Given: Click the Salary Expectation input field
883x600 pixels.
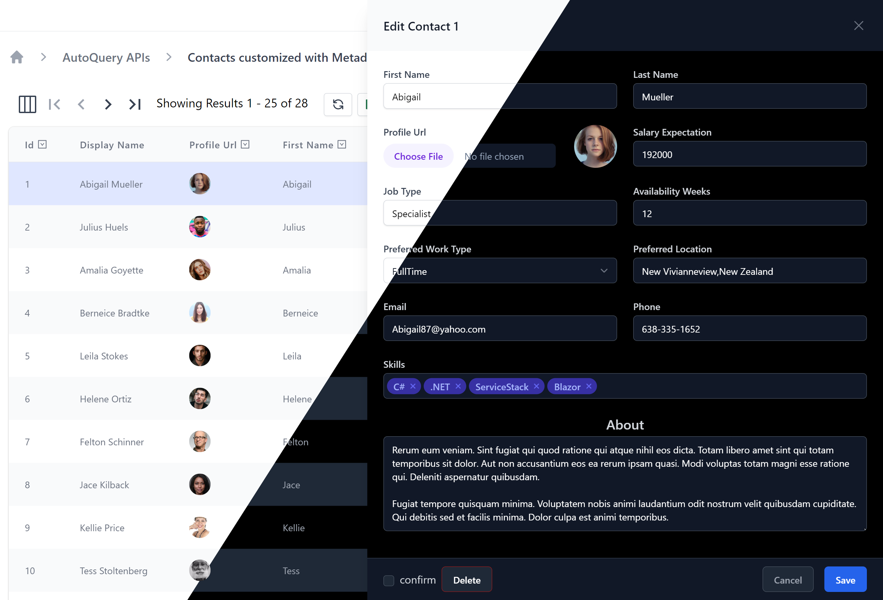Looking at the screenshot, I should tap(750, 155).
